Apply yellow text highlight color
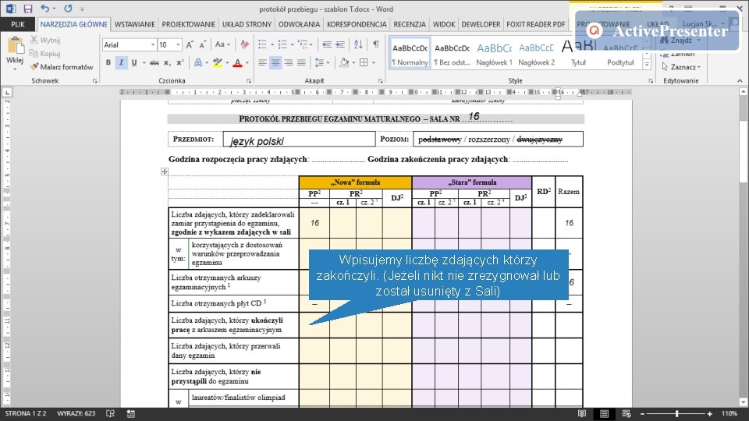This screenshot has width=749, height=421. pos(218,62)
